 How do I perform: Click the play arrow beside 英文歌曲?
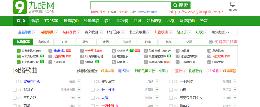(x=101, y=32)
